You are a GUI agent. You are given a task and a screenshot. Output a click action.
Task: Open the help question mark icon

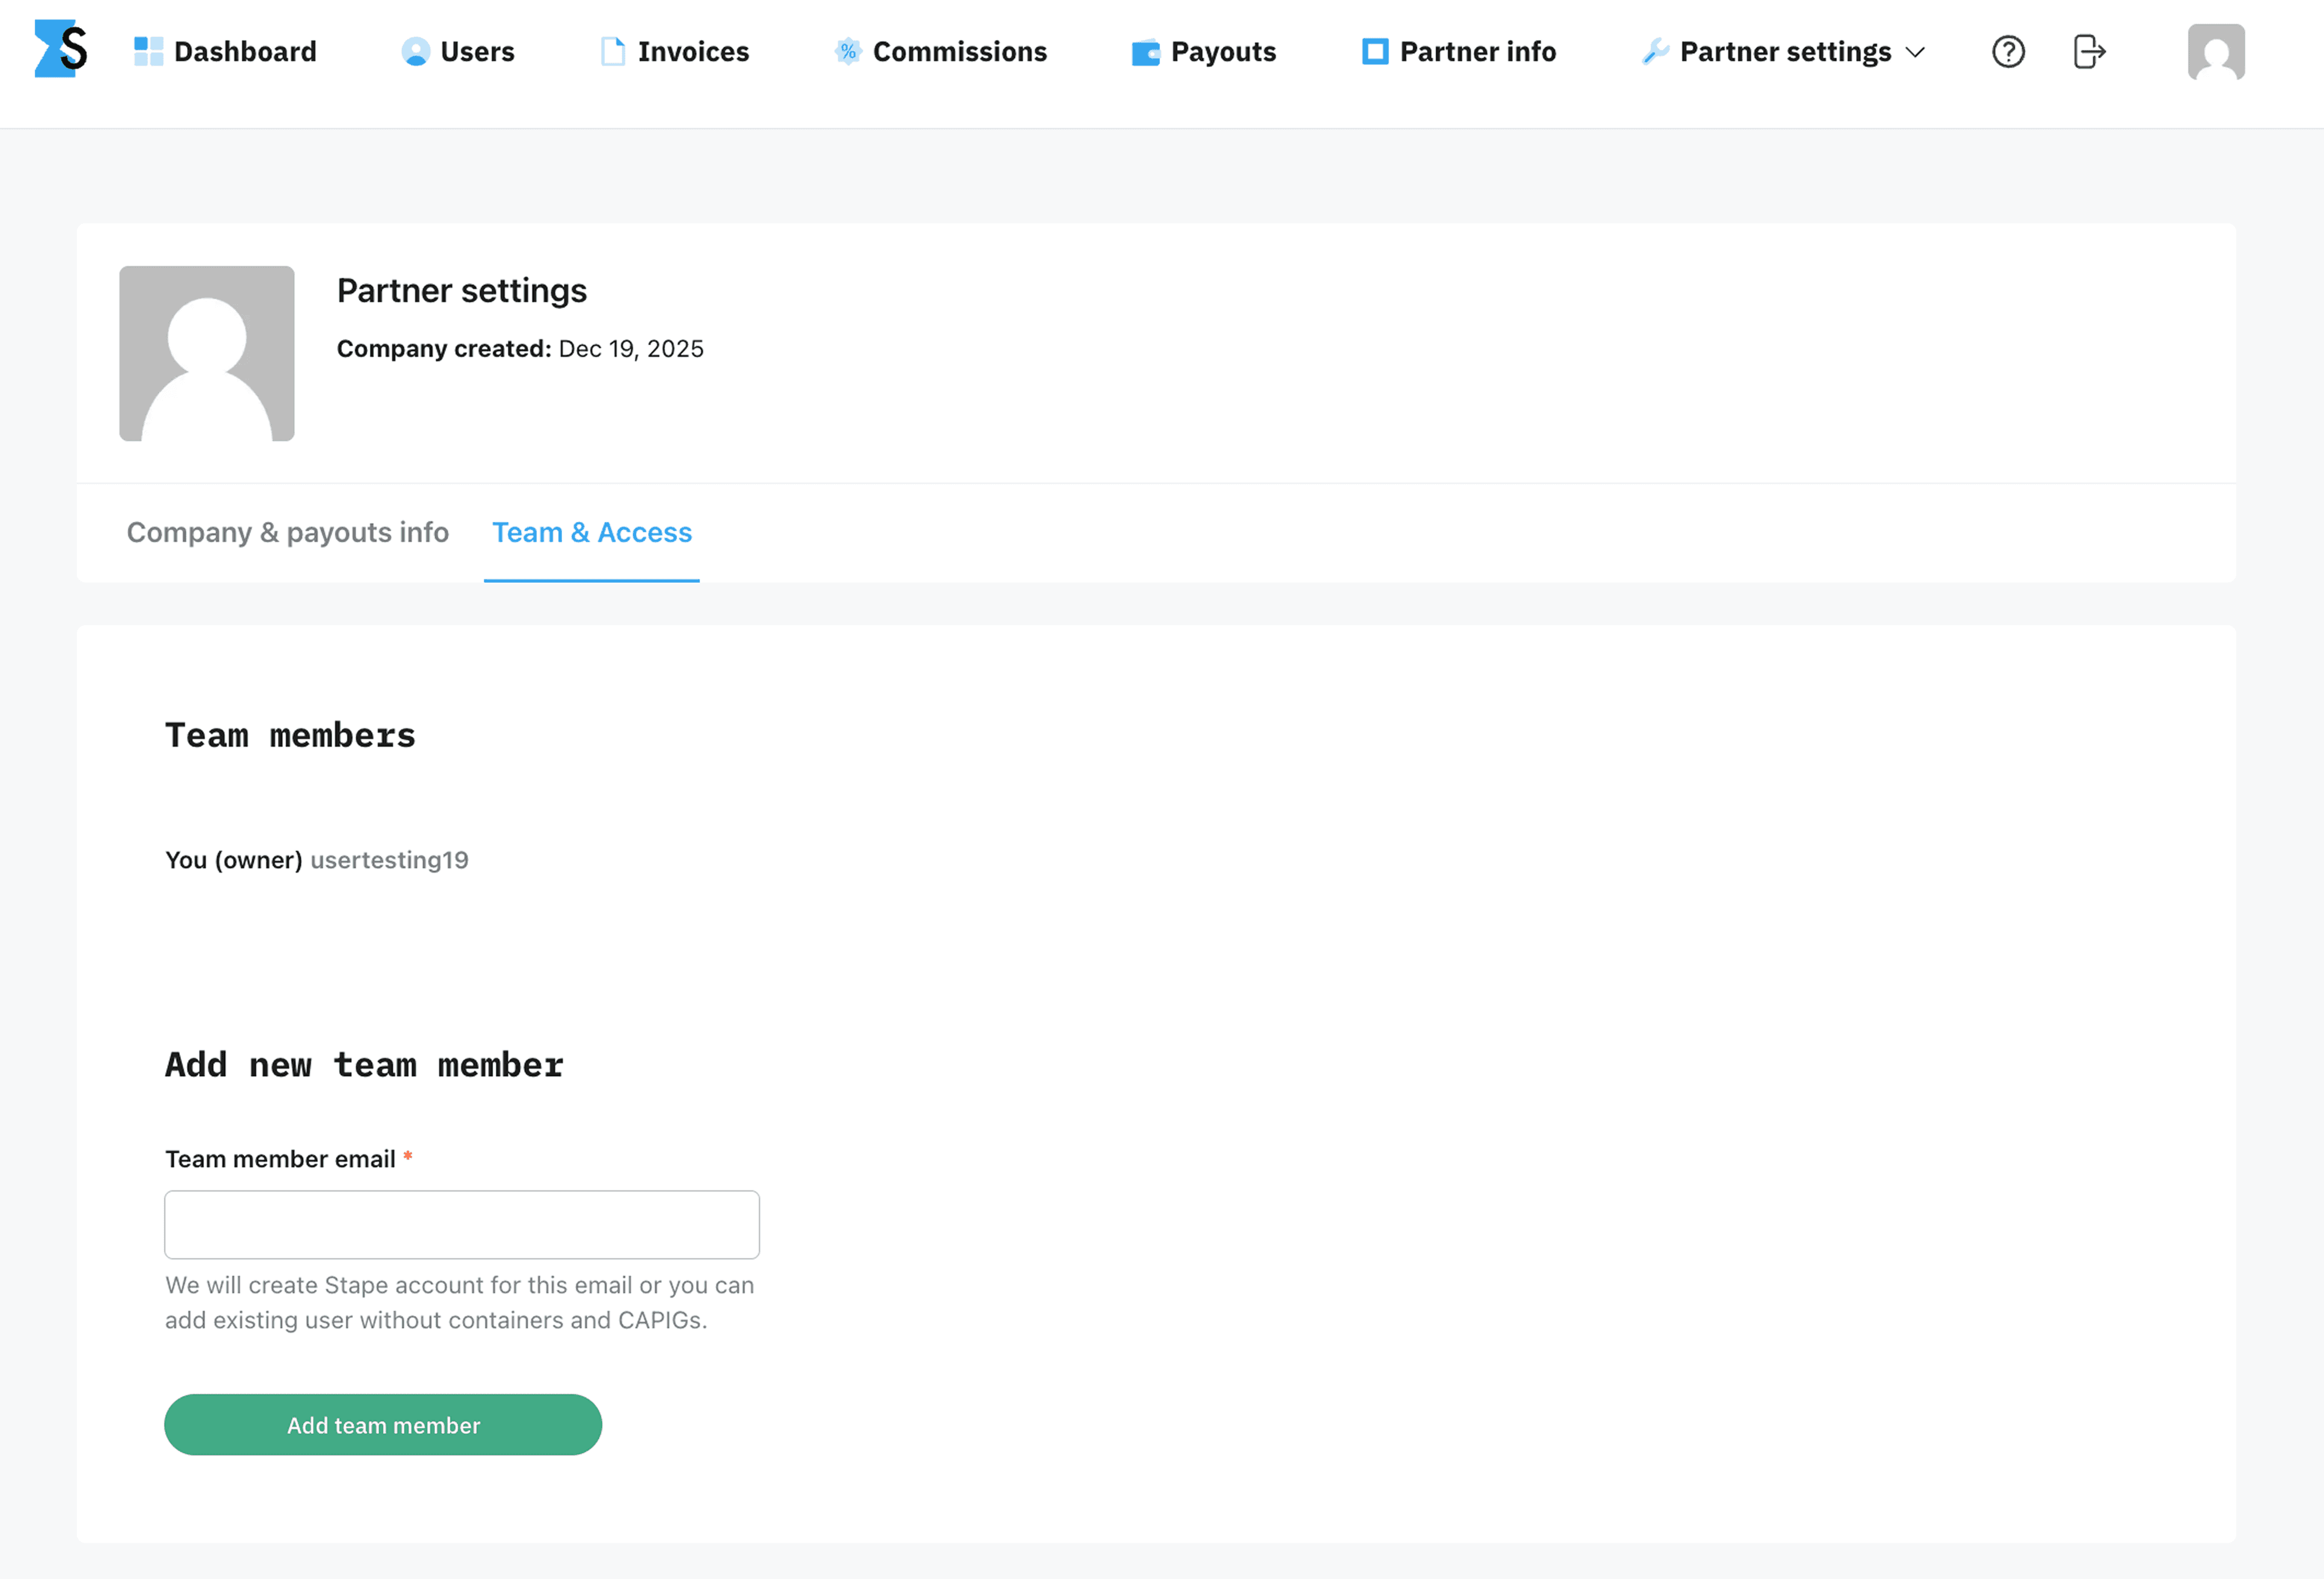click(x=2008, y=51)
